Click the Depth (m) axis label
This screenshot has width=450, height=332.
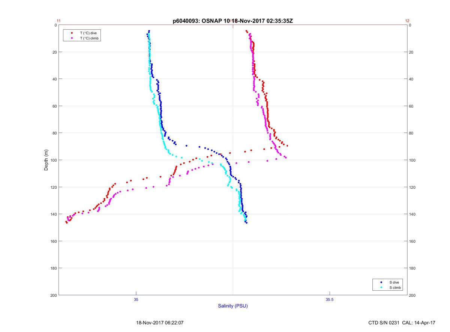[46, 160]
